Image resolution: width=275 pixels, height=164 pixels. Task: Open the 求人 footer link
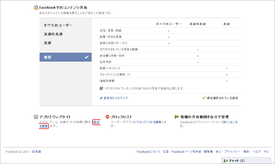tap(218, 152)
